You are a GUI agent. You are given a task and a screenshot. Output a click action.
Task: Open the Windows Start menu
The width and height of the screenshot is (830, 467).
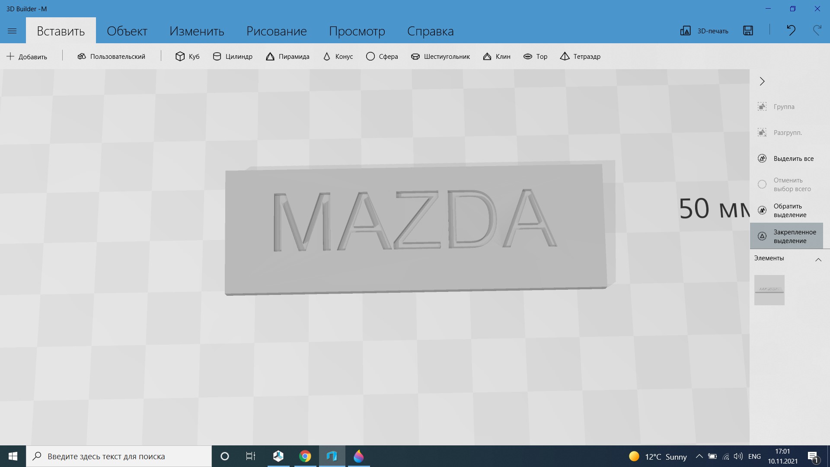tap(13, 456)
